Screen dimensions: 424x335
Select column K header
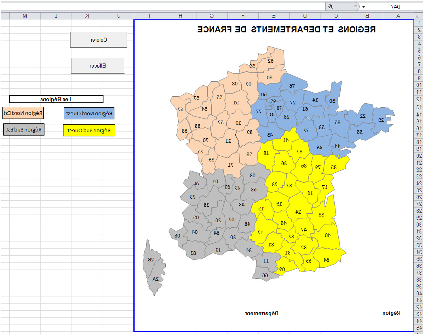click(87, 16)
